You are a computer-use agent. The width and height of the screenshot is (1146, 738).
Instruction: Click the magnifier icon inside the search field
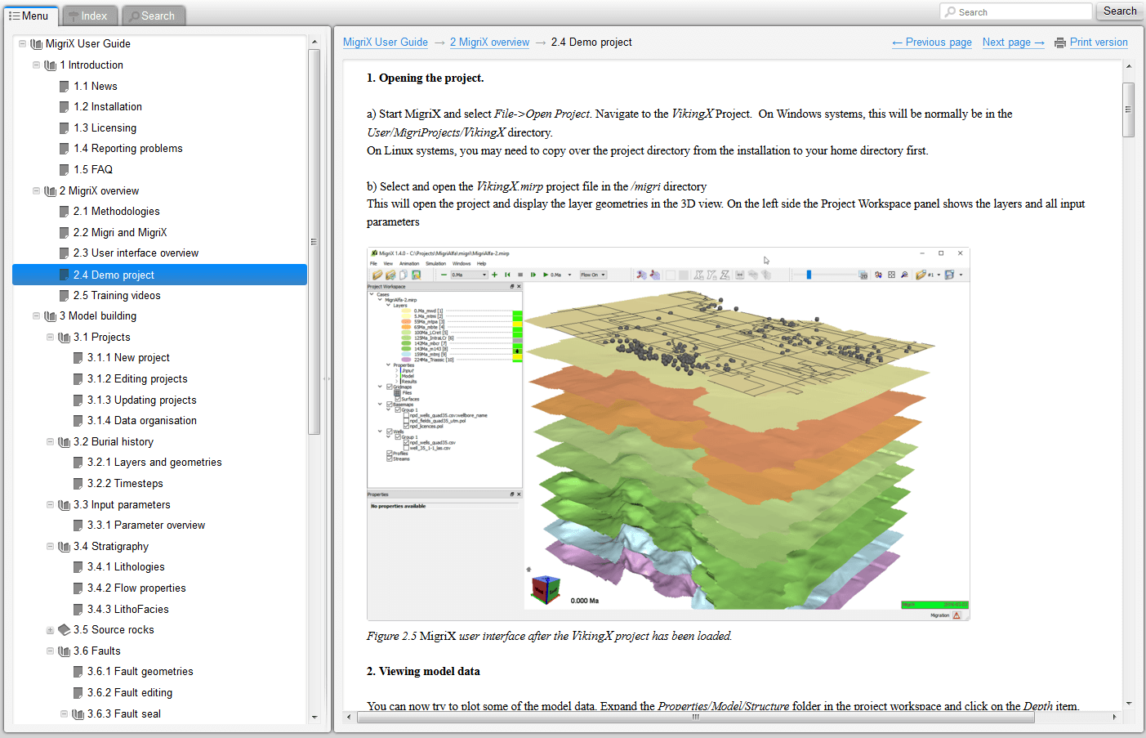[x=950, y=12]
